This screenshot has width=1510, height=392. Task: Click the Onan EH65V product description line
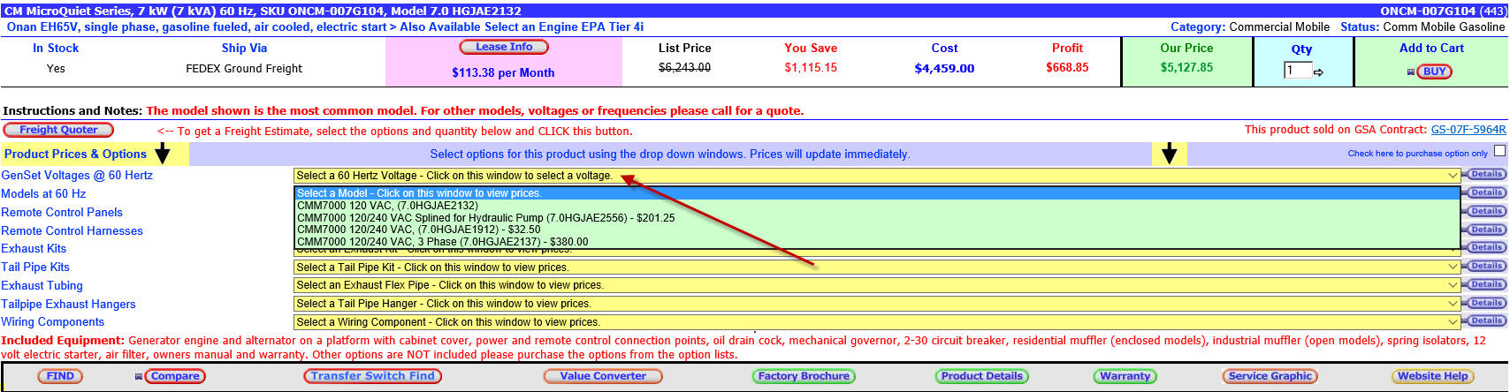pos(325,26)
